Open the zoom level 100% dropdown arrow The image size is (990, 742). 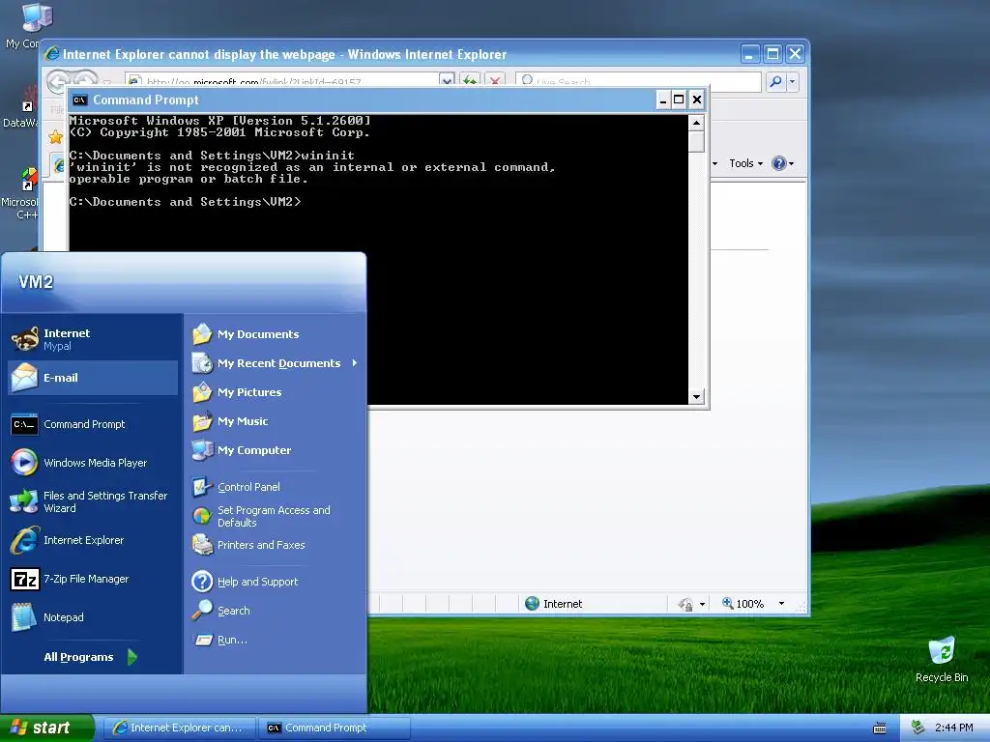(x=781, y=604)
